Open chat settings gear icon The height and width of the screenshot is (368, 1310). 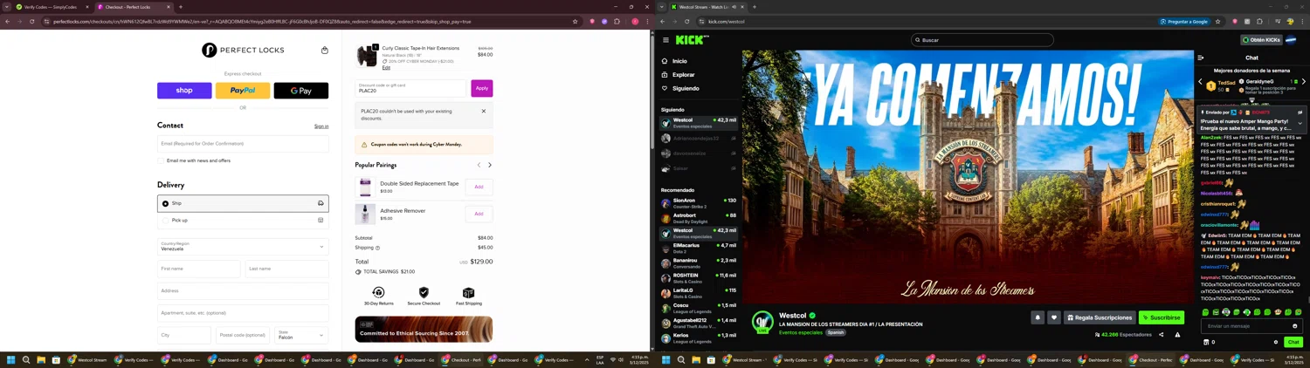[x=1276, y=342]
